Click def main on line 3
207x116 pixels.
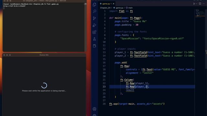click(114, 18)
